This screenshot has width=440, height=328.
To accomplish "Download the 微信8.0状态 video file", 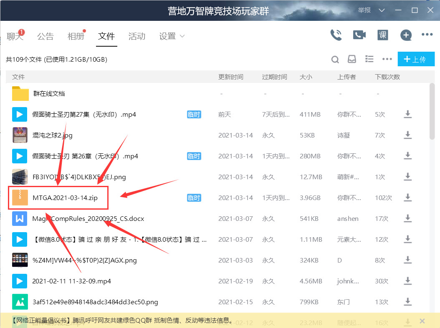I will pyautogui.click(x=407, y=239).
